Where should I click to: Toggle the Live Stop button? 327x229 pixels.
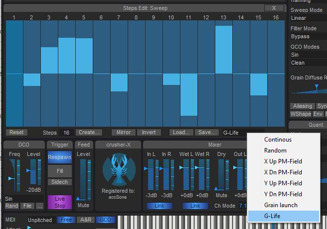60,202
